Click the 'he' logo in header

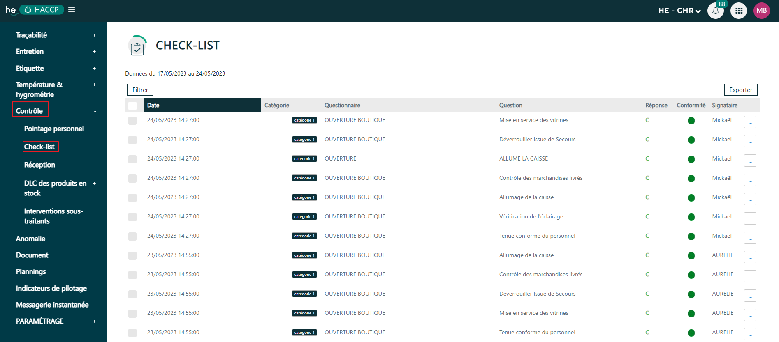click(10, 10)
